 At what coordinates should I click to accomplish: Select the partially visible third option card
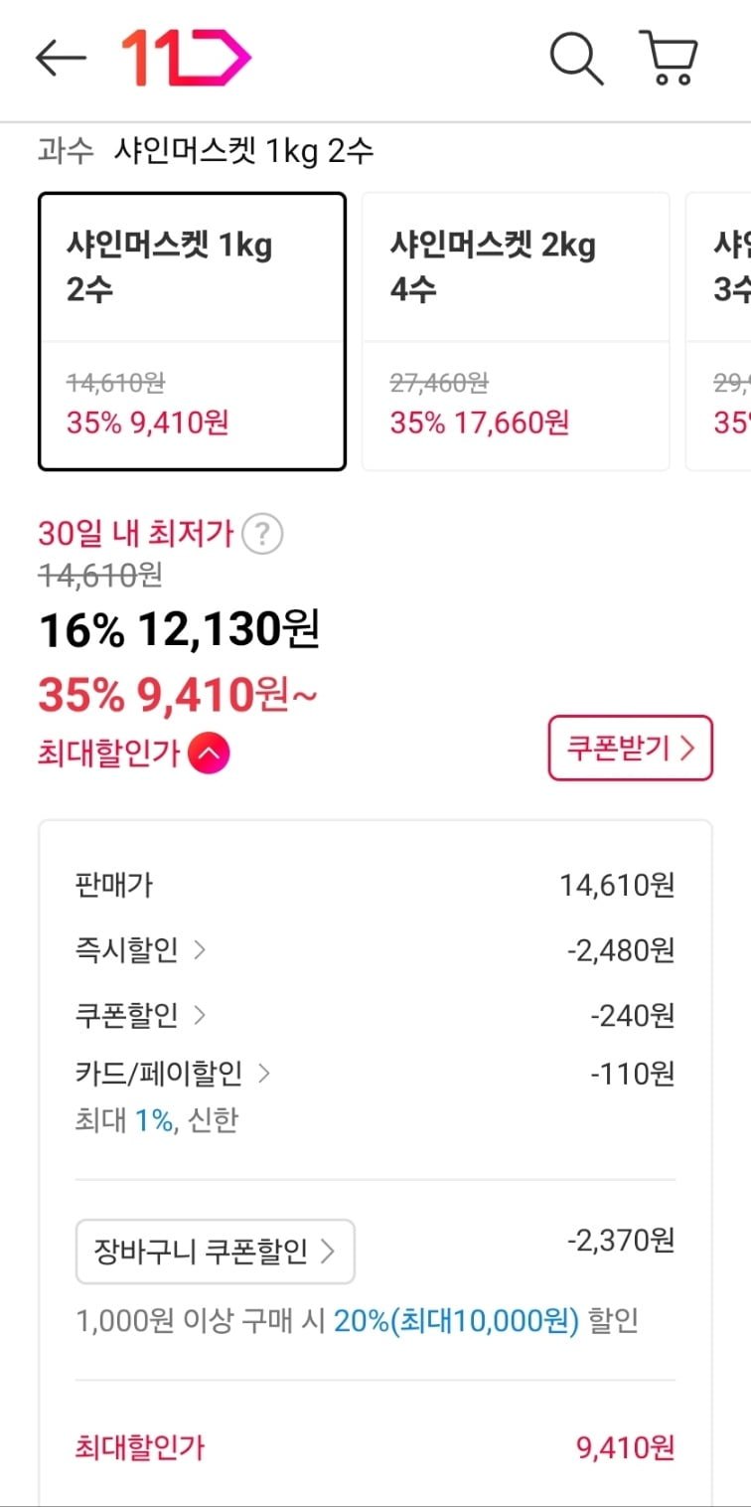[720, 331]
